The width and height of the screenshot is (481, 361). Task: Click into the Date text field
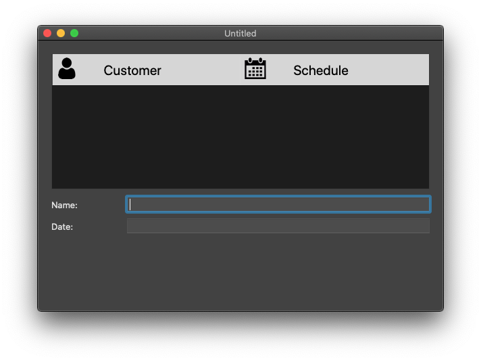click(x=278, y=226)
